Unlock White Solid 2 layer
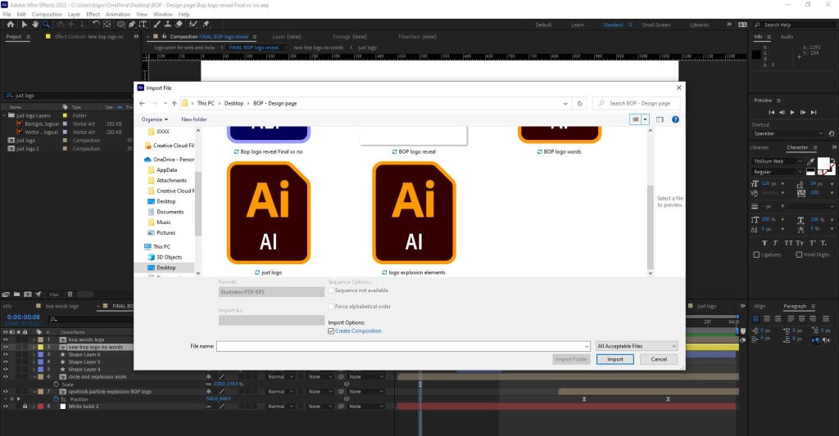The height and width of the screenshot is (436, 839). (x=25, y=407)
